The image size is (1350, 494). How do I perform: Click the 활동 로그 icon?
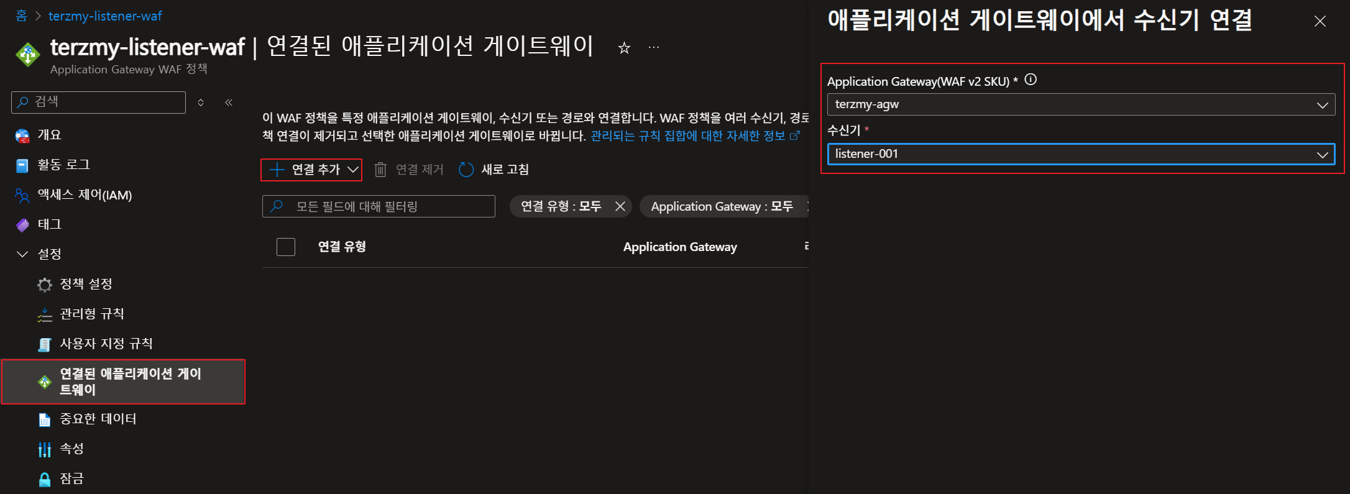(x=22, y=165)
